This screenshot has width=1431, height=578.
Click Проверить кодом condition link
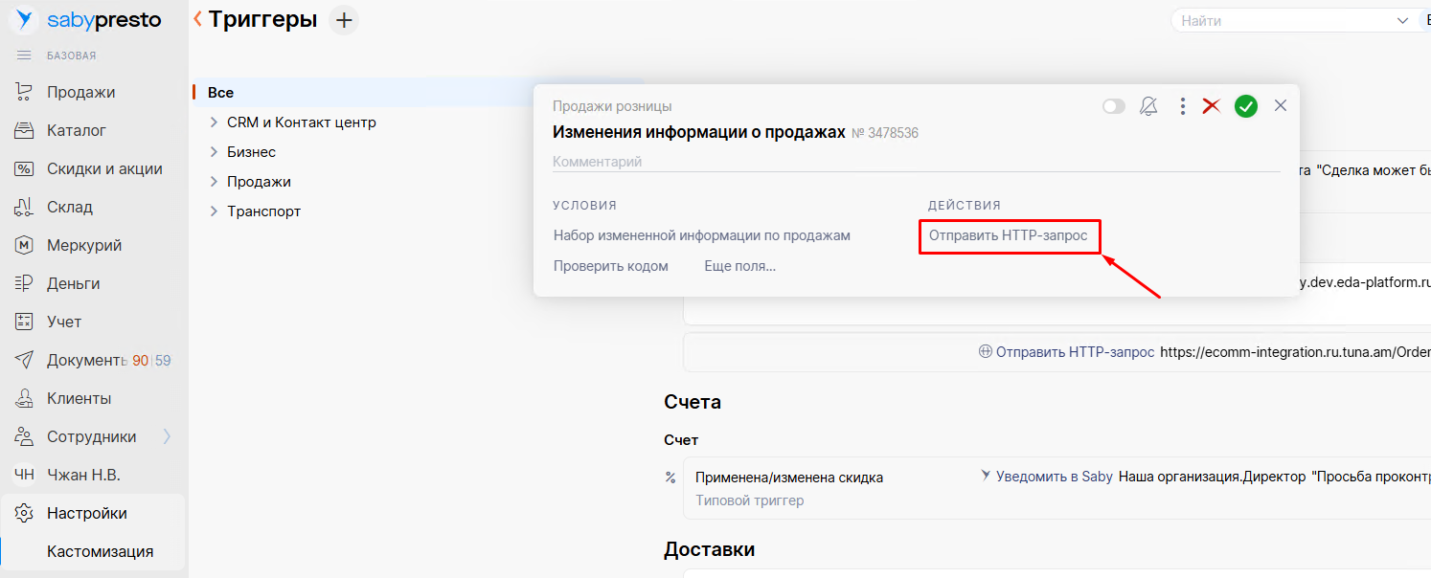pyautogui.click(x=610, y=266)
